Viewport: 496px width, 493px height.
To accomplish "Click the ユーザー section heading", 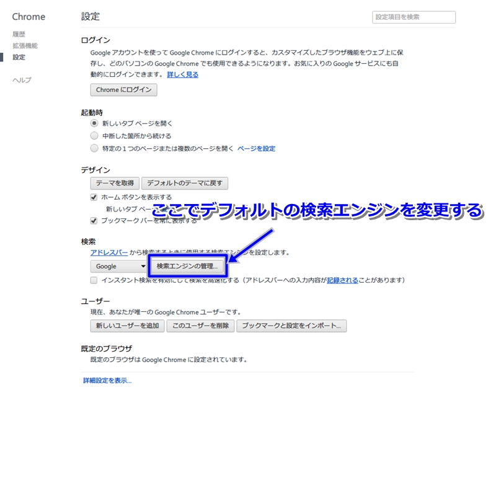I will (95, 301).
